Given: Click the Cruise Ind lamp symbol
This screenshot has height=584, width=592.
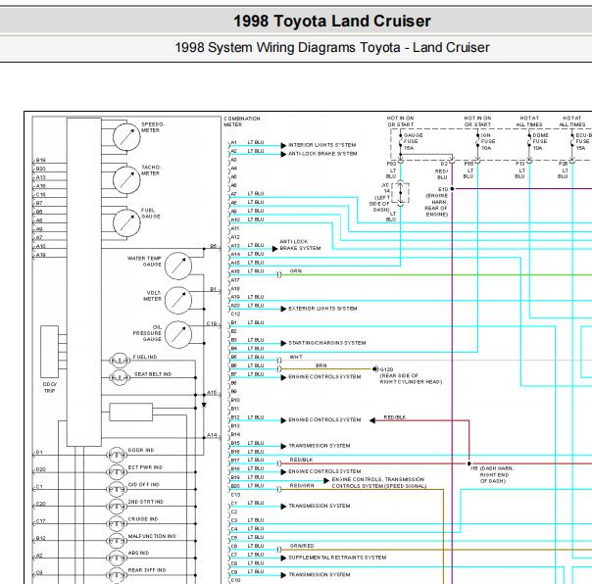Looking at the screenshot, I should click(117, 524).
